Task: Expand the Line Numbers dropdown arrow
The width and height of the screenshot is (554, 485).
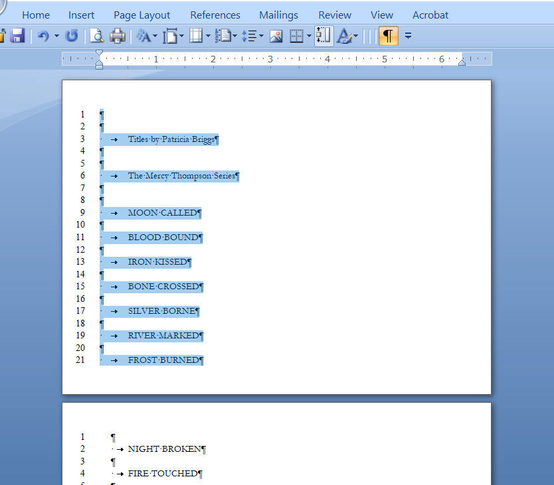Action: click(234, 36)
